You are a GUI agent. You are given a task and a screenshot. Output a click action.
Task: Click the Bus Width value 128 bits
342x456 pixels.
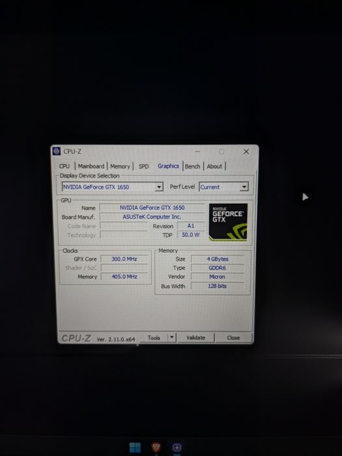pos(218,286)
